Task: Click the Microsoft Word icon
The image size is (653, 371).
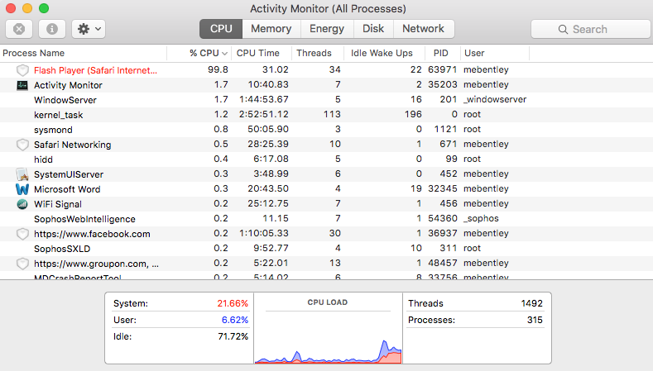Action: click(22, 189)
